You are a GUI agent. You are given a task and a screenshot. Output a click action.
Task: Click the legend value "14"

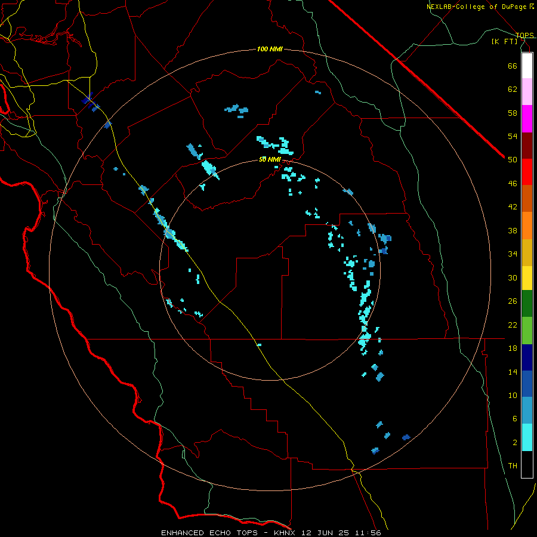pos(513,372)
